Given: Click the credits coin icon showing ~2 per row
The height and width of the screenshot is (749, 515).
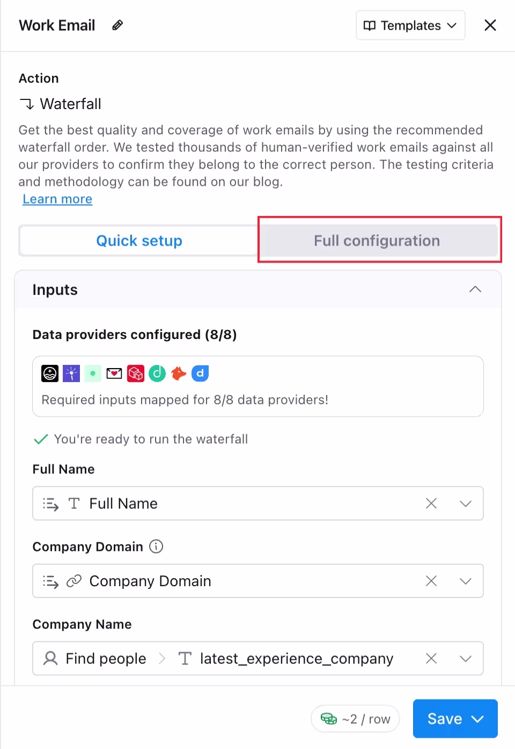Looking at the screenshot, I should 329,718.
